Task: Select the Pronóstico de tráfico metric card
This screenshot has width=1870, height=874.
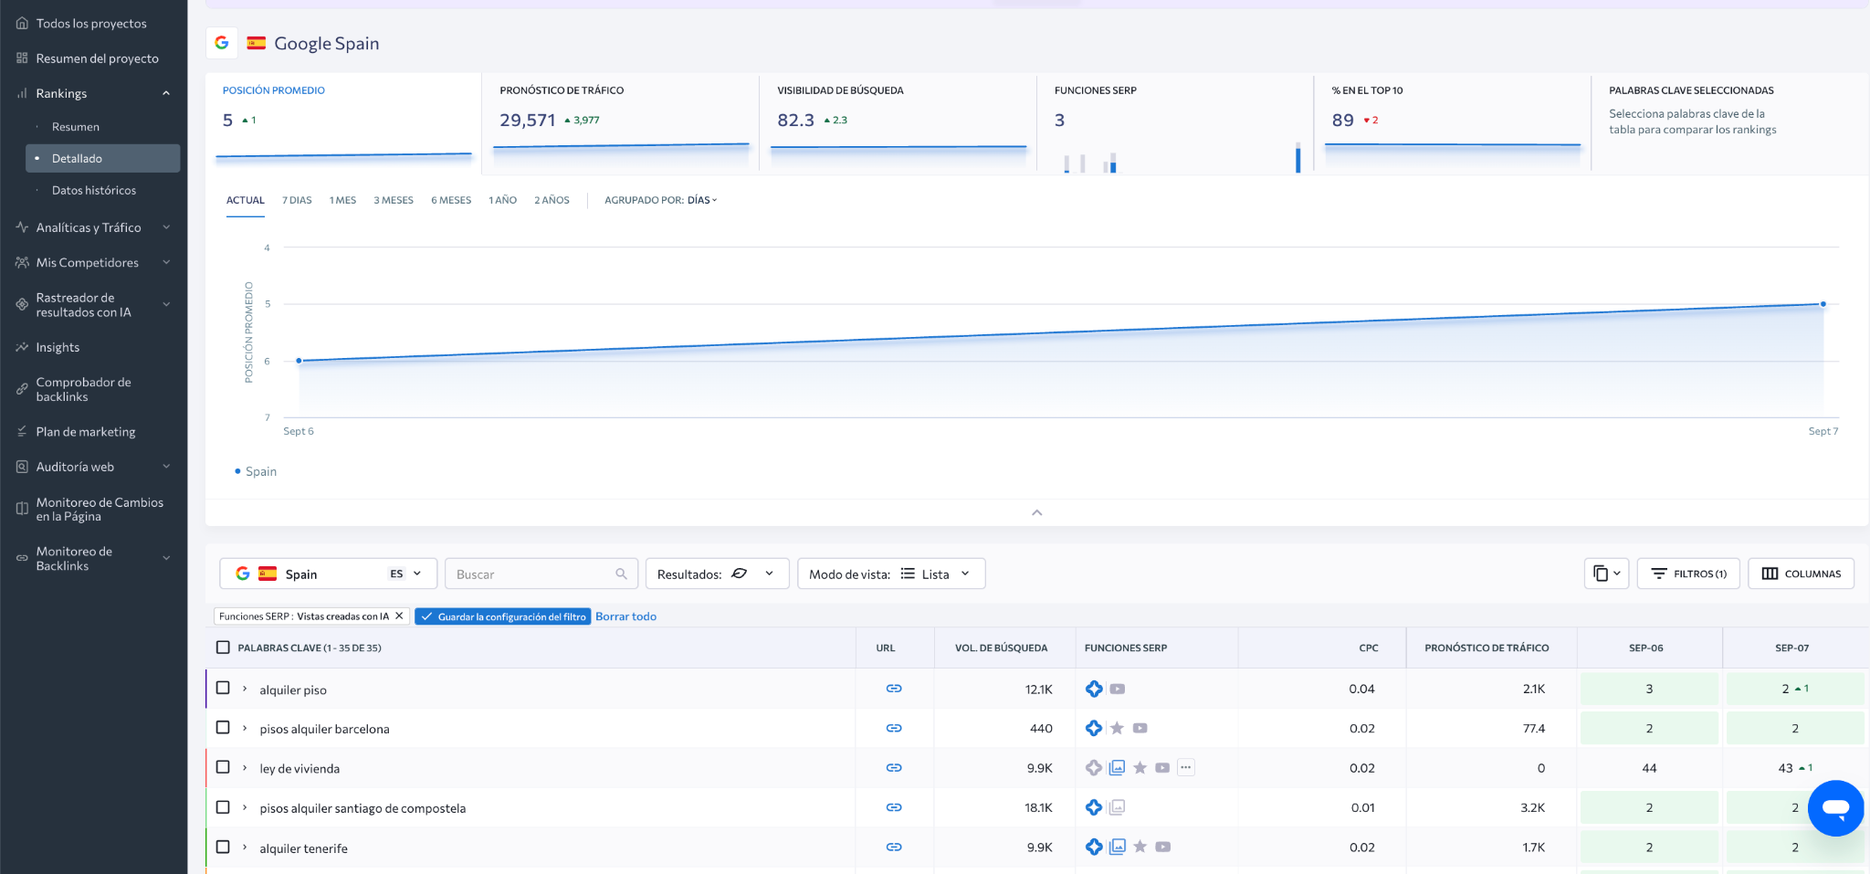Action: (621, 122)
